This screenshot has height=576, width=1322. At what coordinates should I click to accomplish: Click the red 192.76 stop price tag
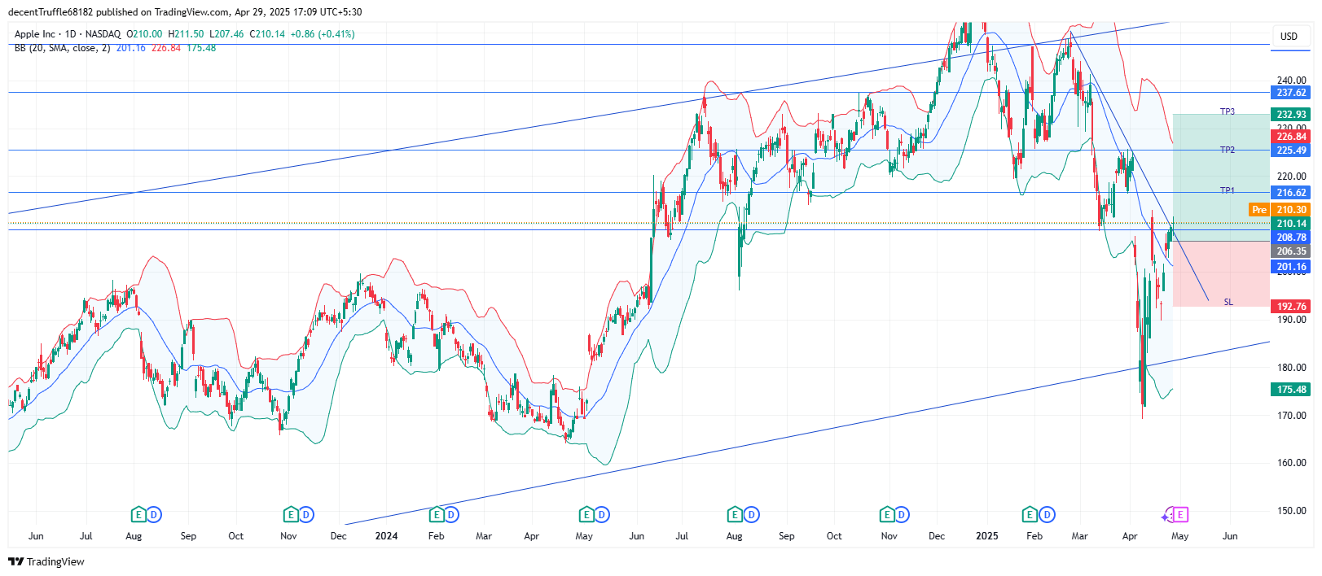coord(1291,307)
